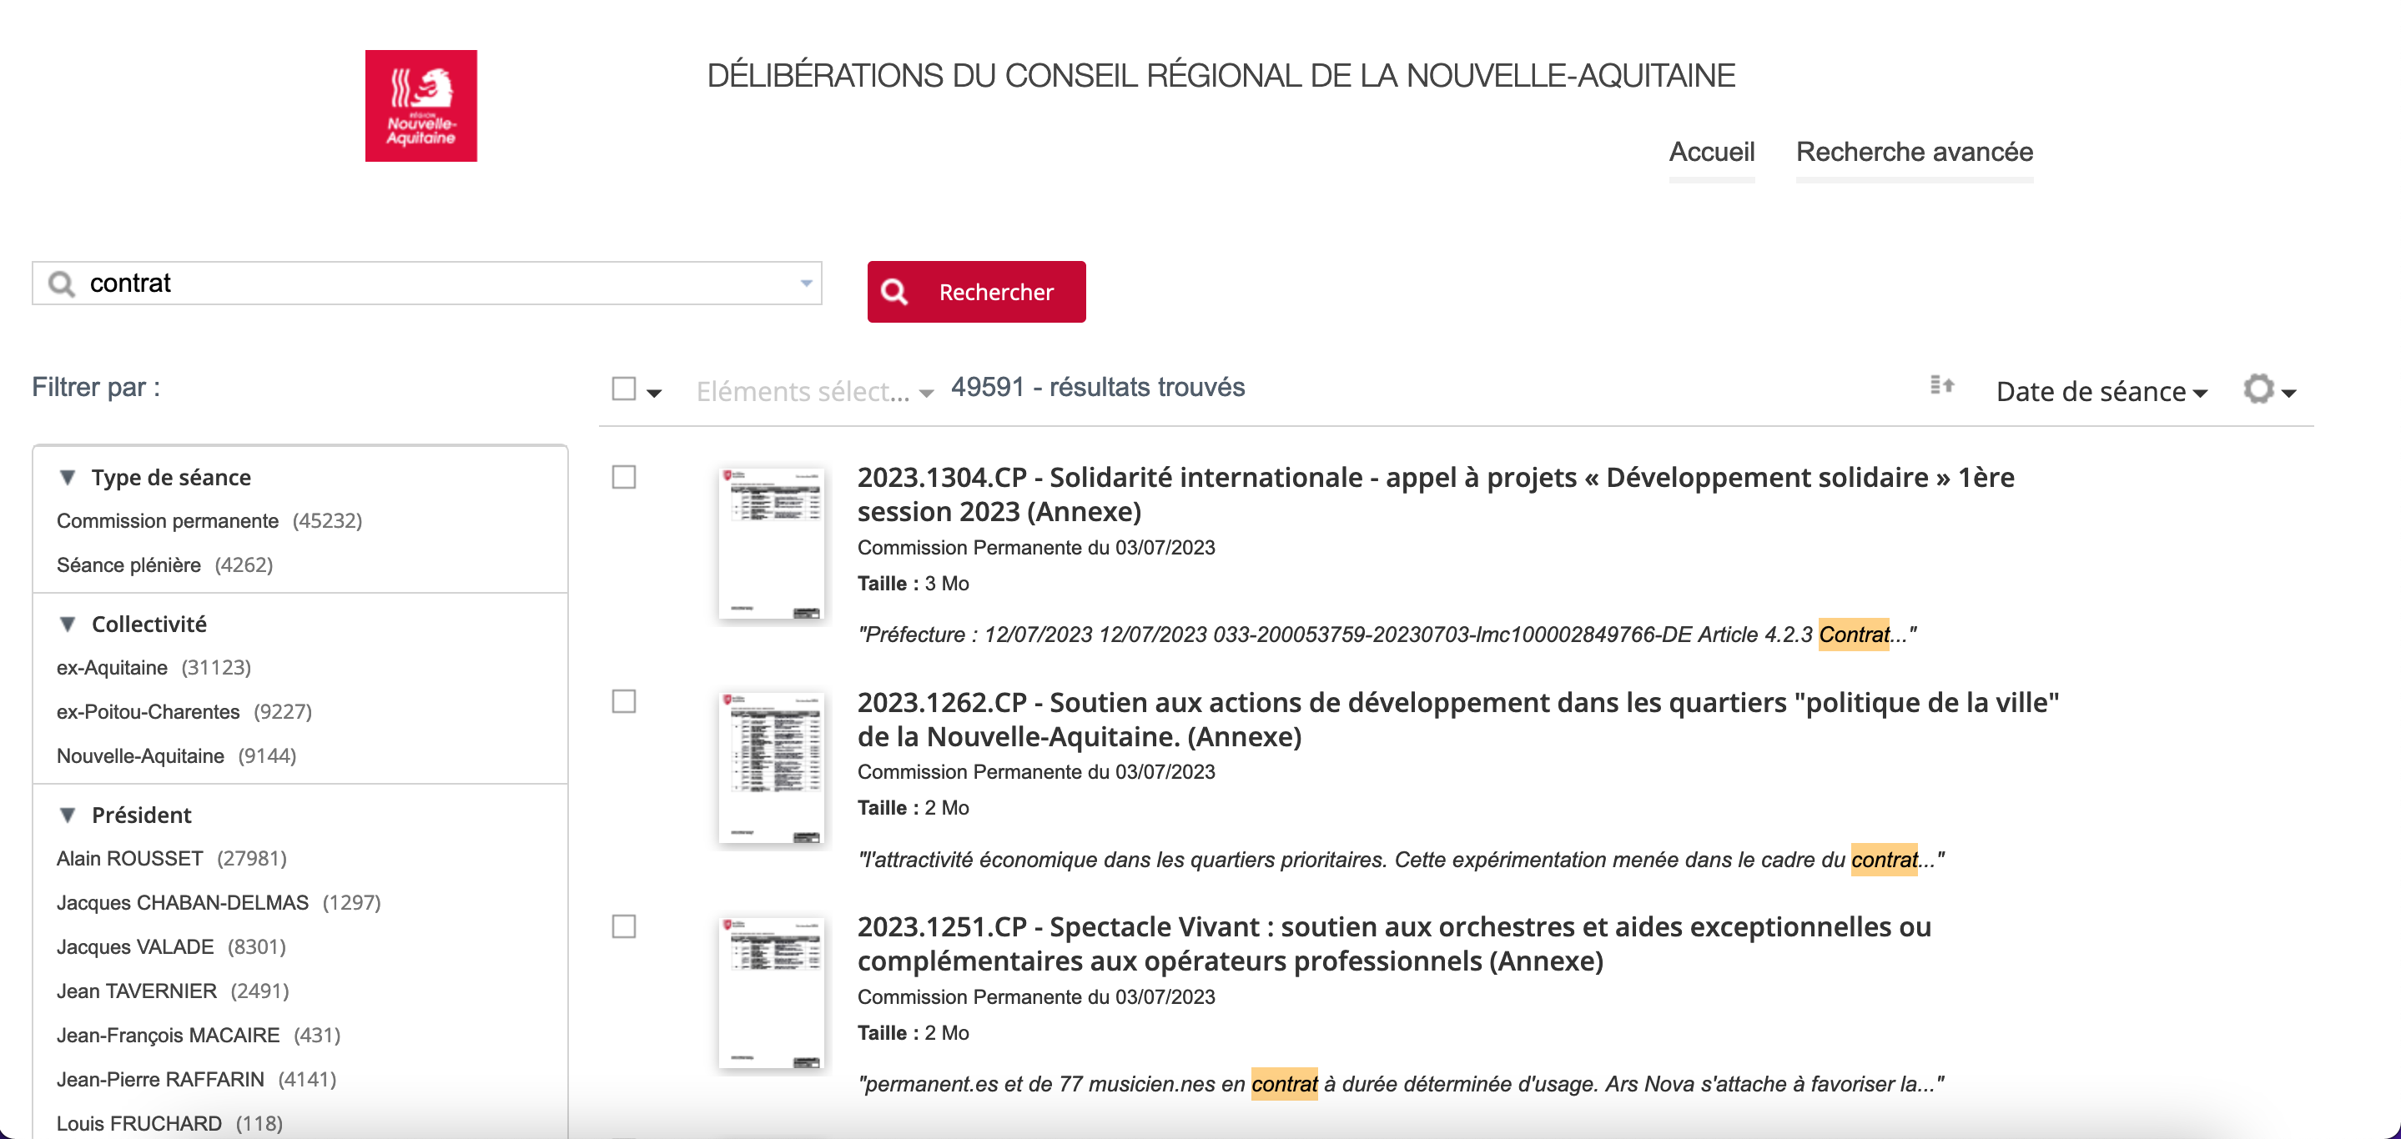Viewport: 2401px width, 1139px height.
Task: Filter by Séance plénière (4262)
Action: point(165,565)
